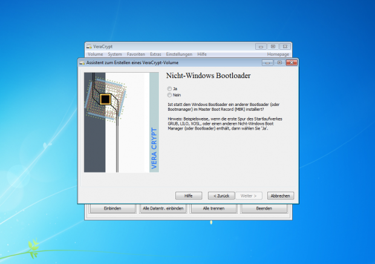The height and width of the screenshot is (264, 375).
Task: Open the Homepage link in the menu bar
Action: [278, 54]
